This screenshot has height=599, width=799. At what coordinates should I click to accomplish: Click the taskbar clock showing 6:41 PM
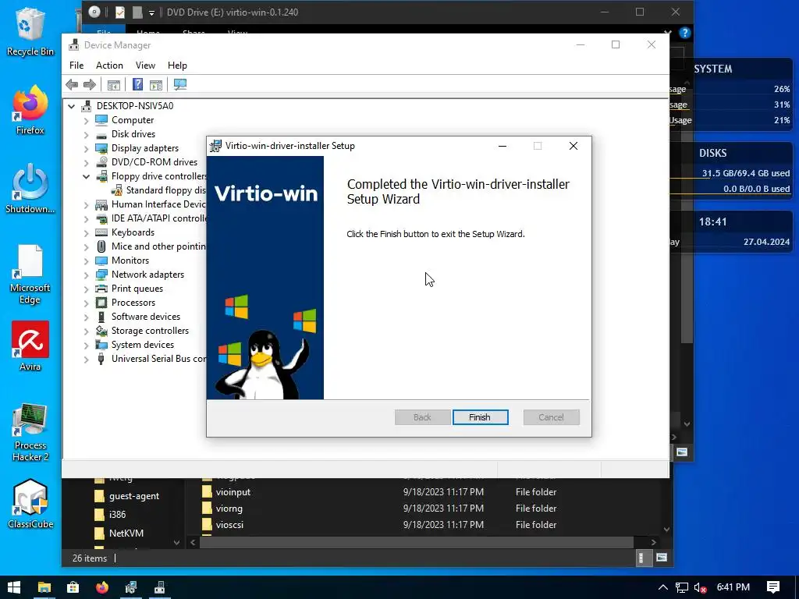[x=733, y=587]
